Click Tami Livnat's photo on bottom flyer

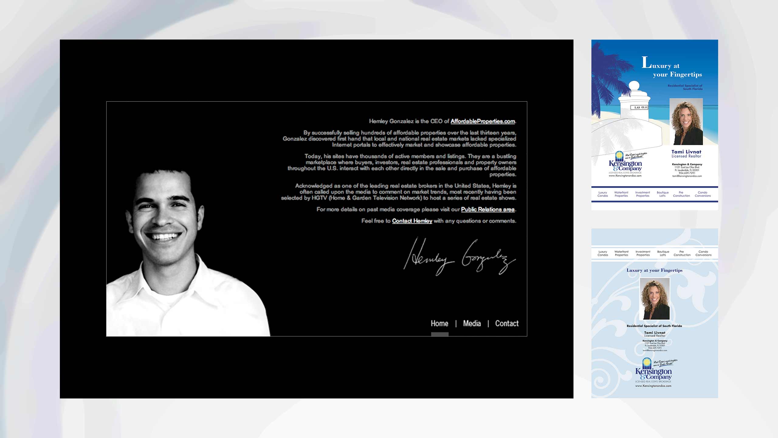(x=655, y=299)
